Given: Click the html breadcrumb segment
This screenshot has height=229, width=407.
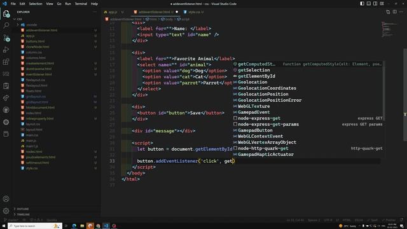Looking at the screenshot, I should click(x=151, y=19).
